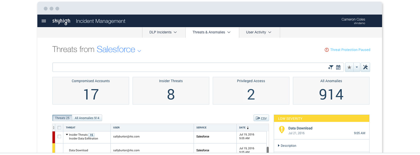The image size is (420, 155).
Task: Add a filter using the funnel icon
Action: click(330, 67)
